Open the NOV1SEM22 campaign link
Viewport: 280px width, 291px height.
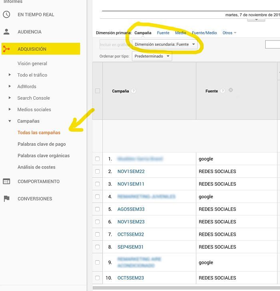pos(131,171)
